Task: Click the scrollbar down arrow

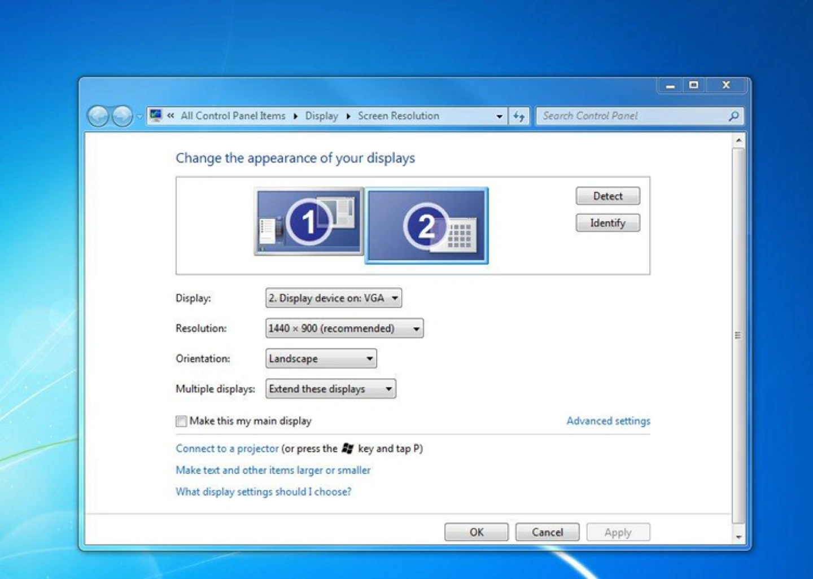Action: [738, 537]
